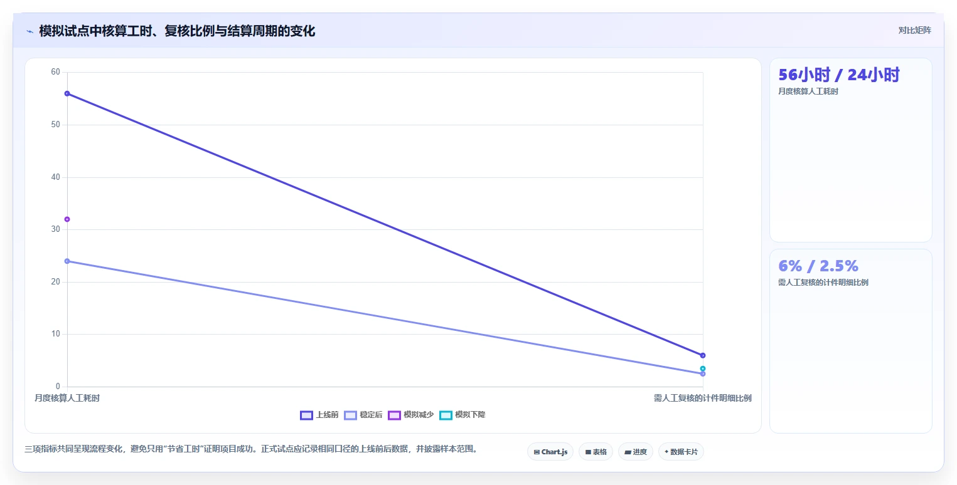Click the 稳定后 data point at 24
This screenshot has height=485, width=957.
click(67, 261)
